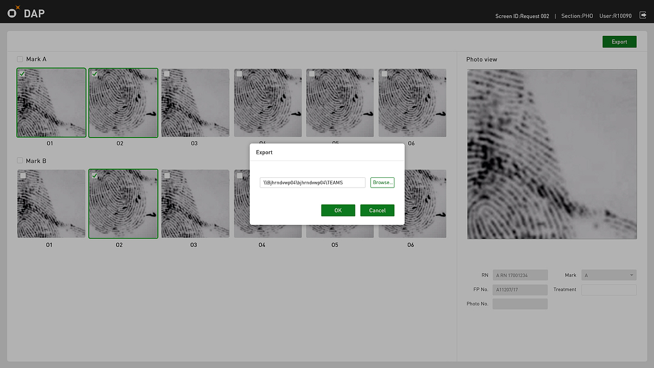The height and width of the screenshot is (368, 654).
Task: Click the Photo view preview image
Action: tap(551, 153)
